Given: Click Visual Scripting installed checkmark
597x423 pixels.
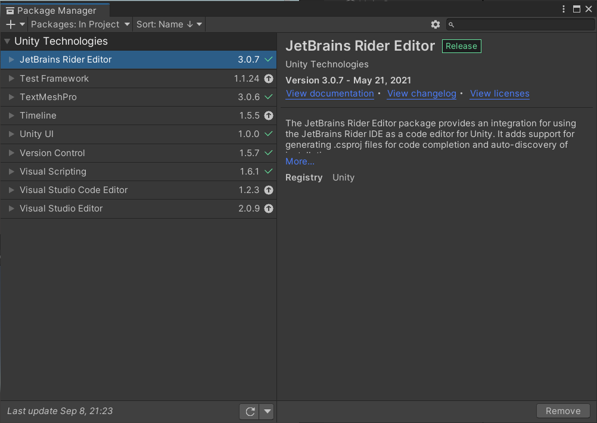Looking at the screenshot, I should (x=269, y=172).
